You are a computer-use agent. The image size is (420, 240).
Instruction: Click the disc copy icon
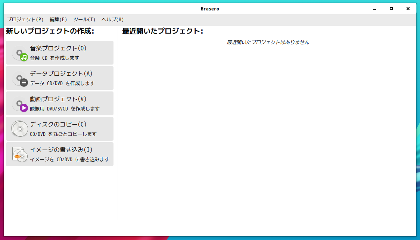[19, 128]
